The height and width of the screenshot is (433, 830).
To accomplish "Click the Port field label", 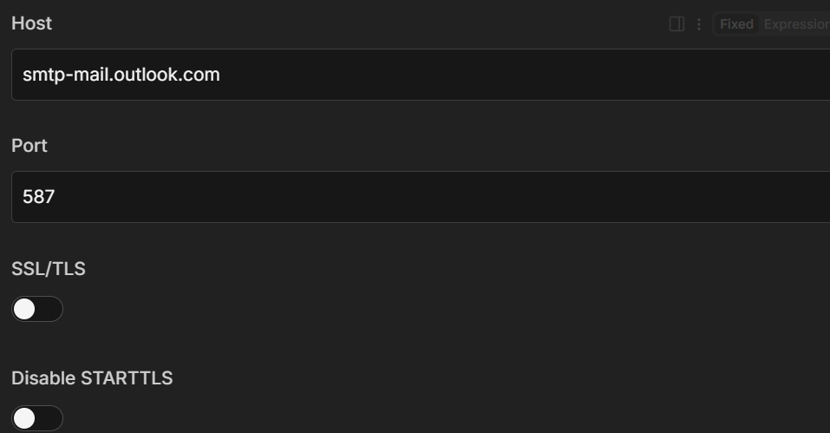I will (x=29, y=146).
